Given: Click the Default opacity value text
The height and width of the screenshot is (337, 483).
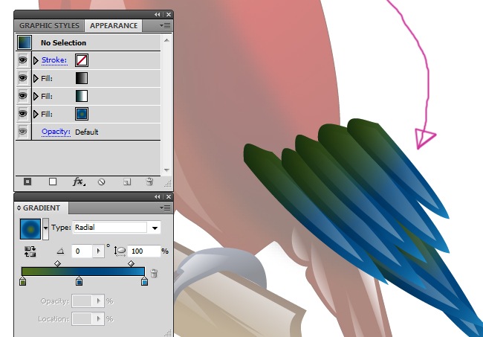Looking at the screenshot, I should 86,132.
